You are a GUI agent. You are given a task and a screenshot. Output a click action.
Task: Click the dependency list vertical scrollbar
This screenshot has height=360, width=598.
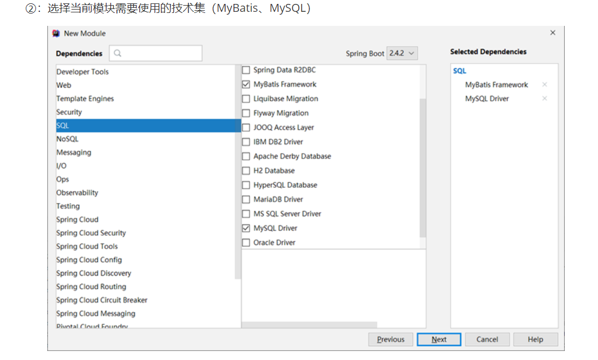[x=422, y=168]
